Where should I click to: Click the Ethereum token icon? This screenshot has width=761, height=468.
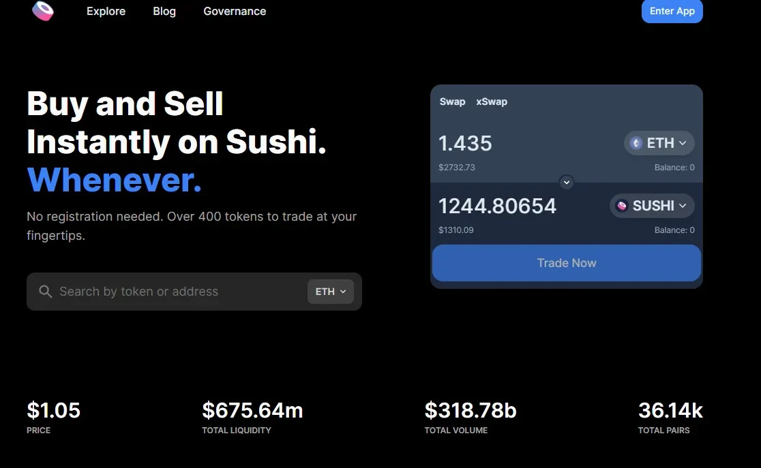[x=636, y=143]
